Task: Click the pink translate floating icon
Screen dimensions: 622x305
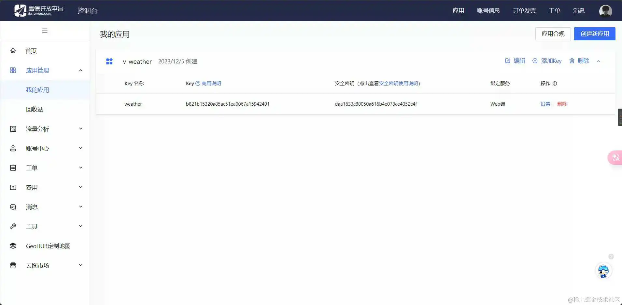Action: click(x=615, y=158)
